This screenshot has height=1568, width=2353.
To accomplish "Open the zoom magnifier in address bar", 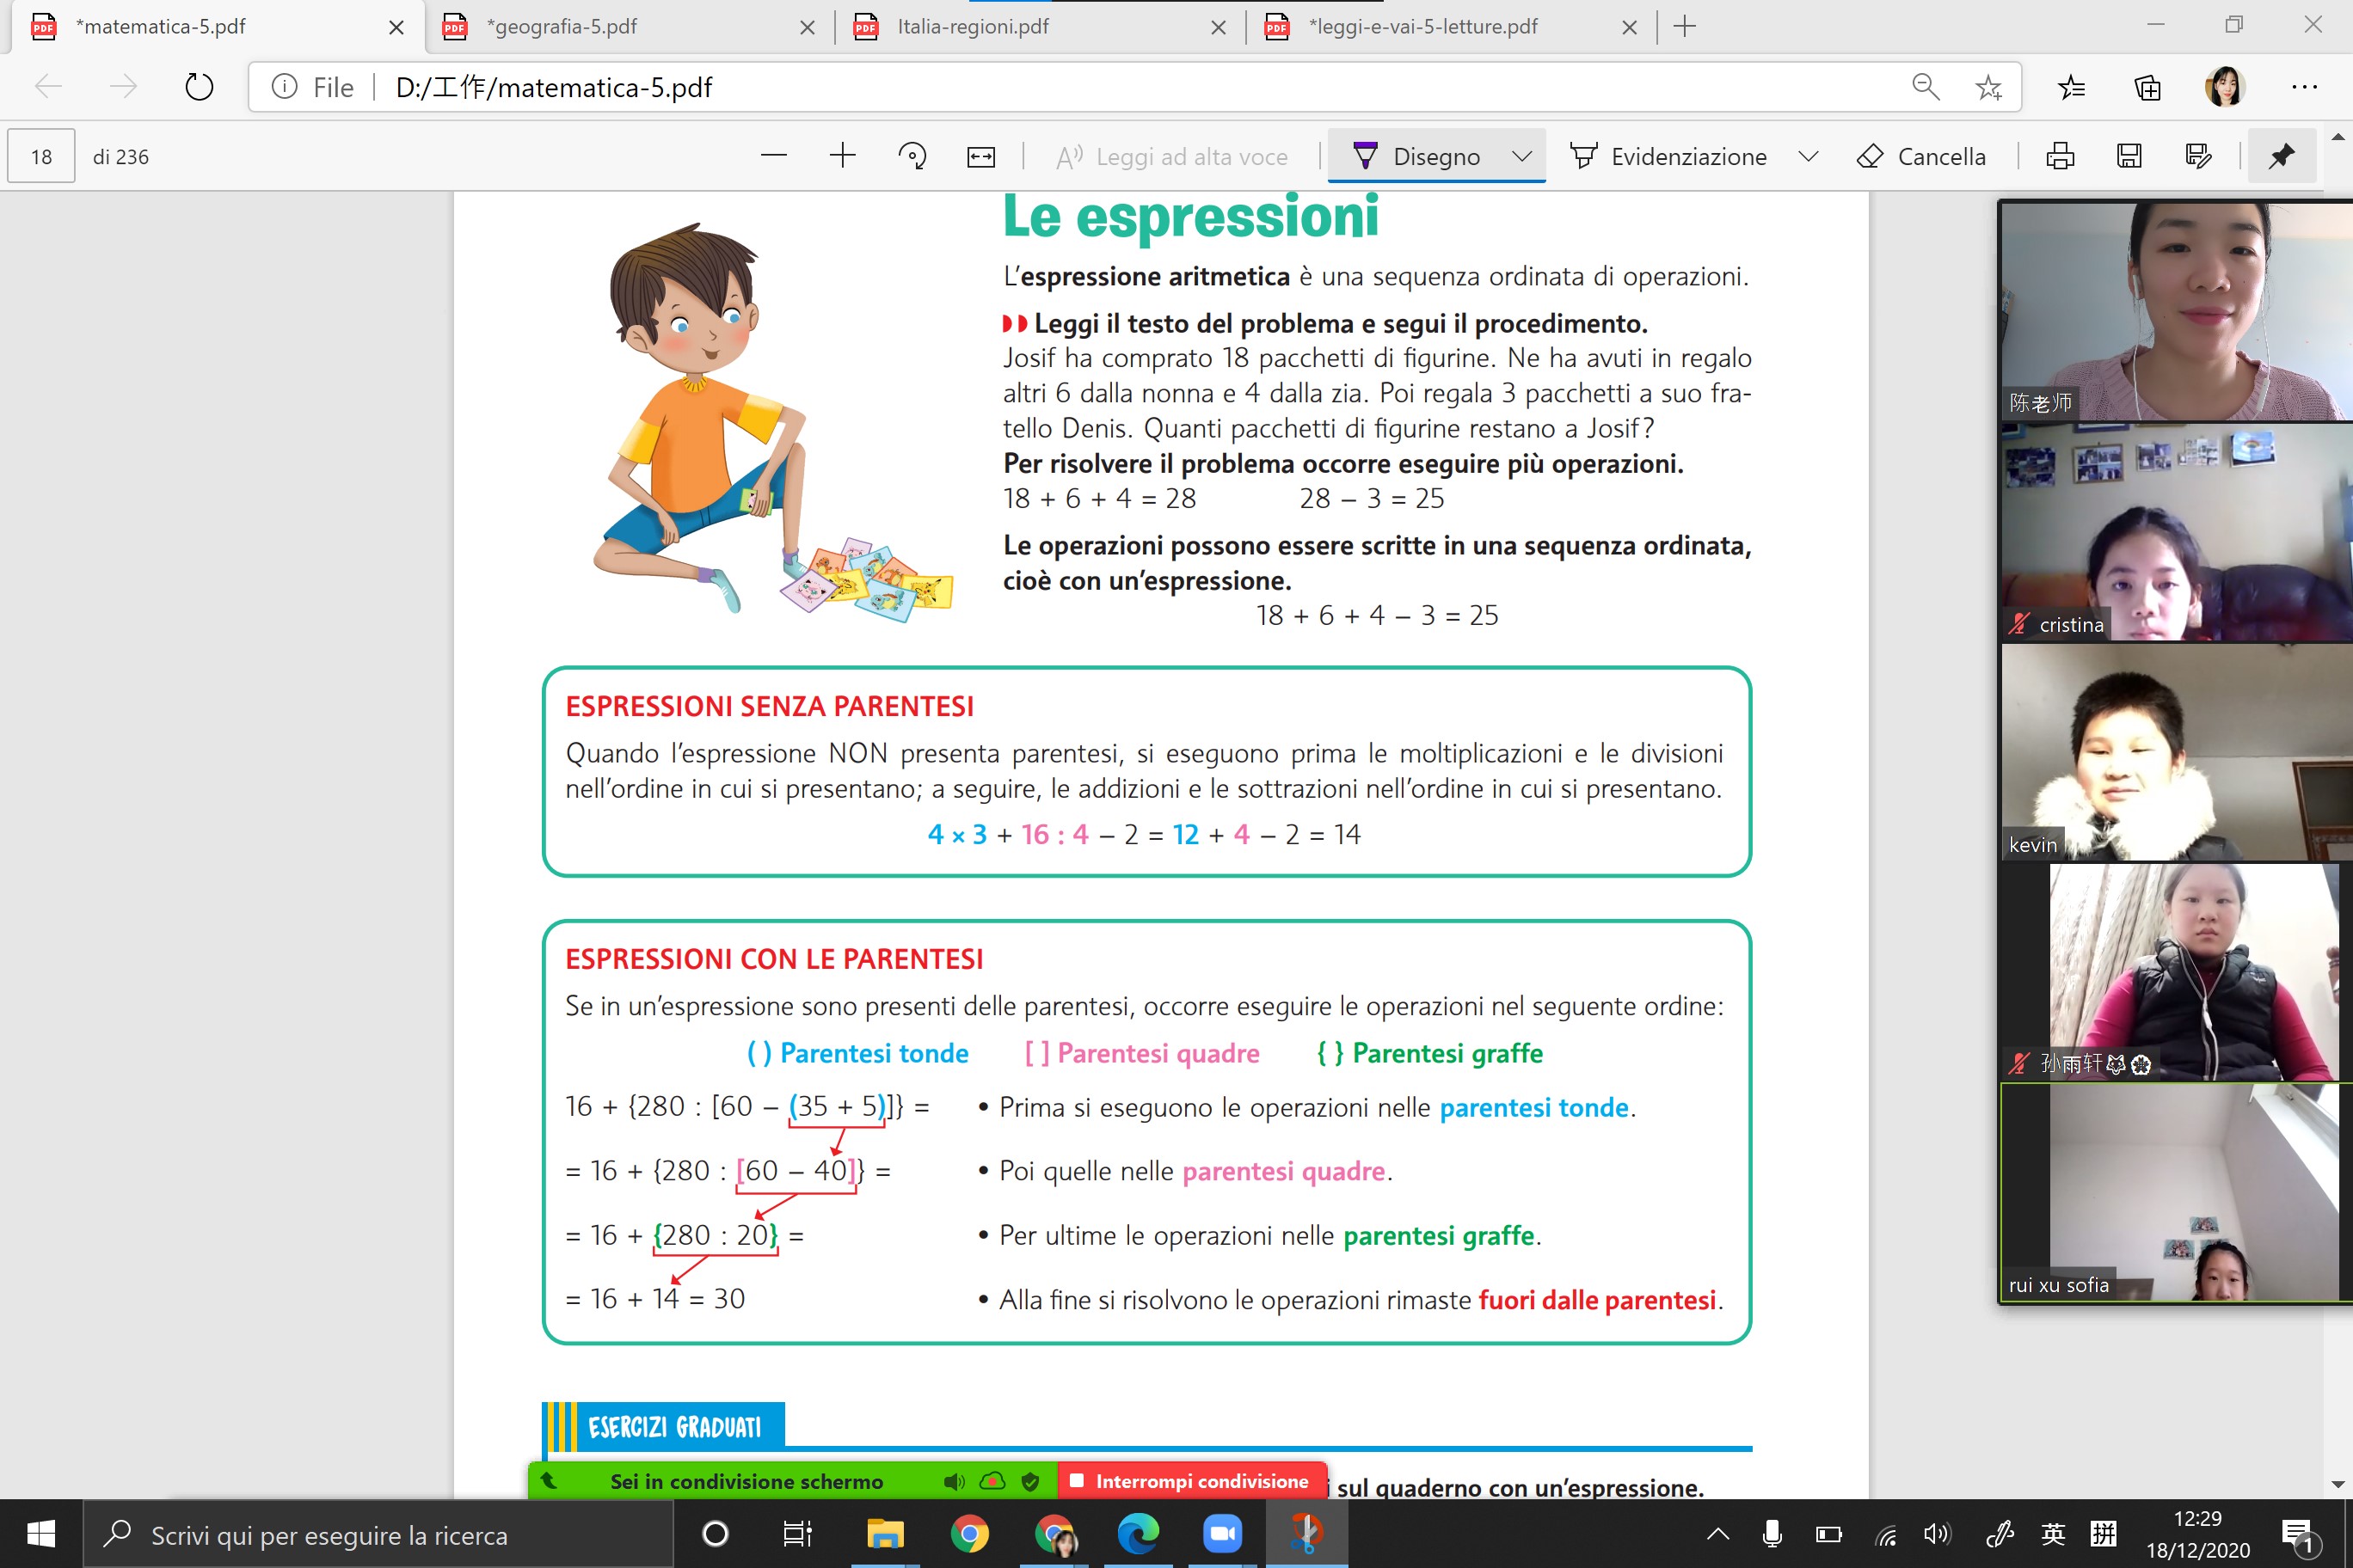I will (1925, 87).
